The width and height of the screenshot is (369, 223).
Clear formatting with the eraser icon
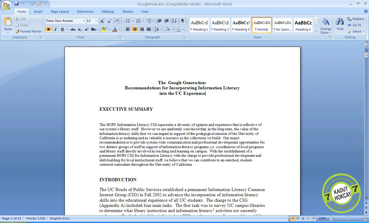118,21
